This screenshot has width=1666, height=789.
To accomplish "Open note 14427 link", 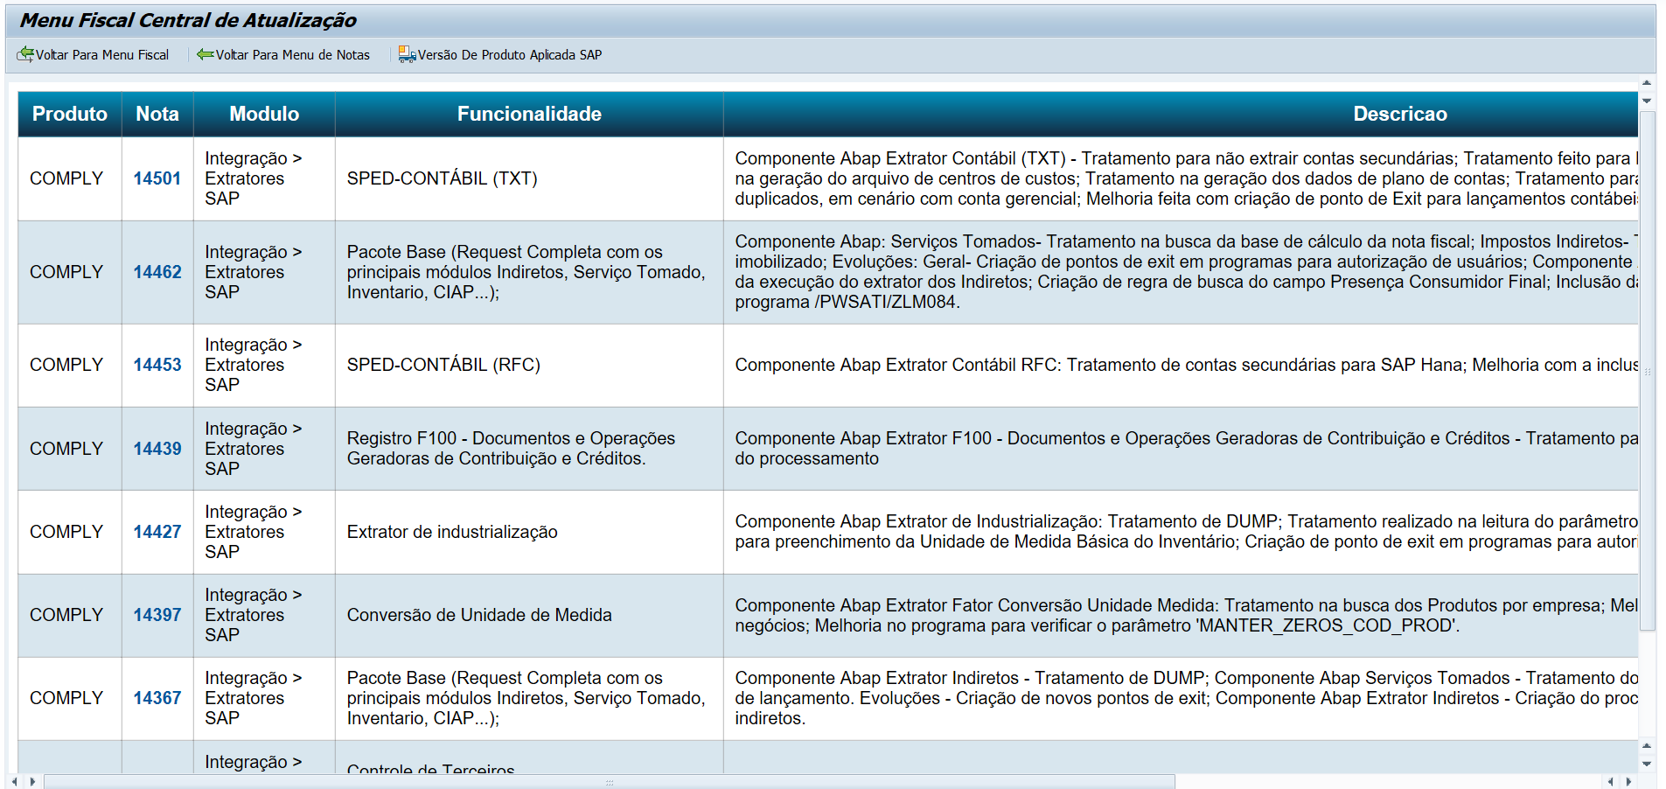I will [157, 532].
